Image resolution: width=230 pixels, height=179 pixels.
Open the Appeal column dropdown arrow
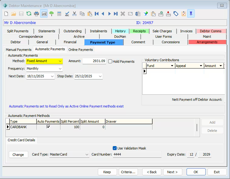point(201,66)
